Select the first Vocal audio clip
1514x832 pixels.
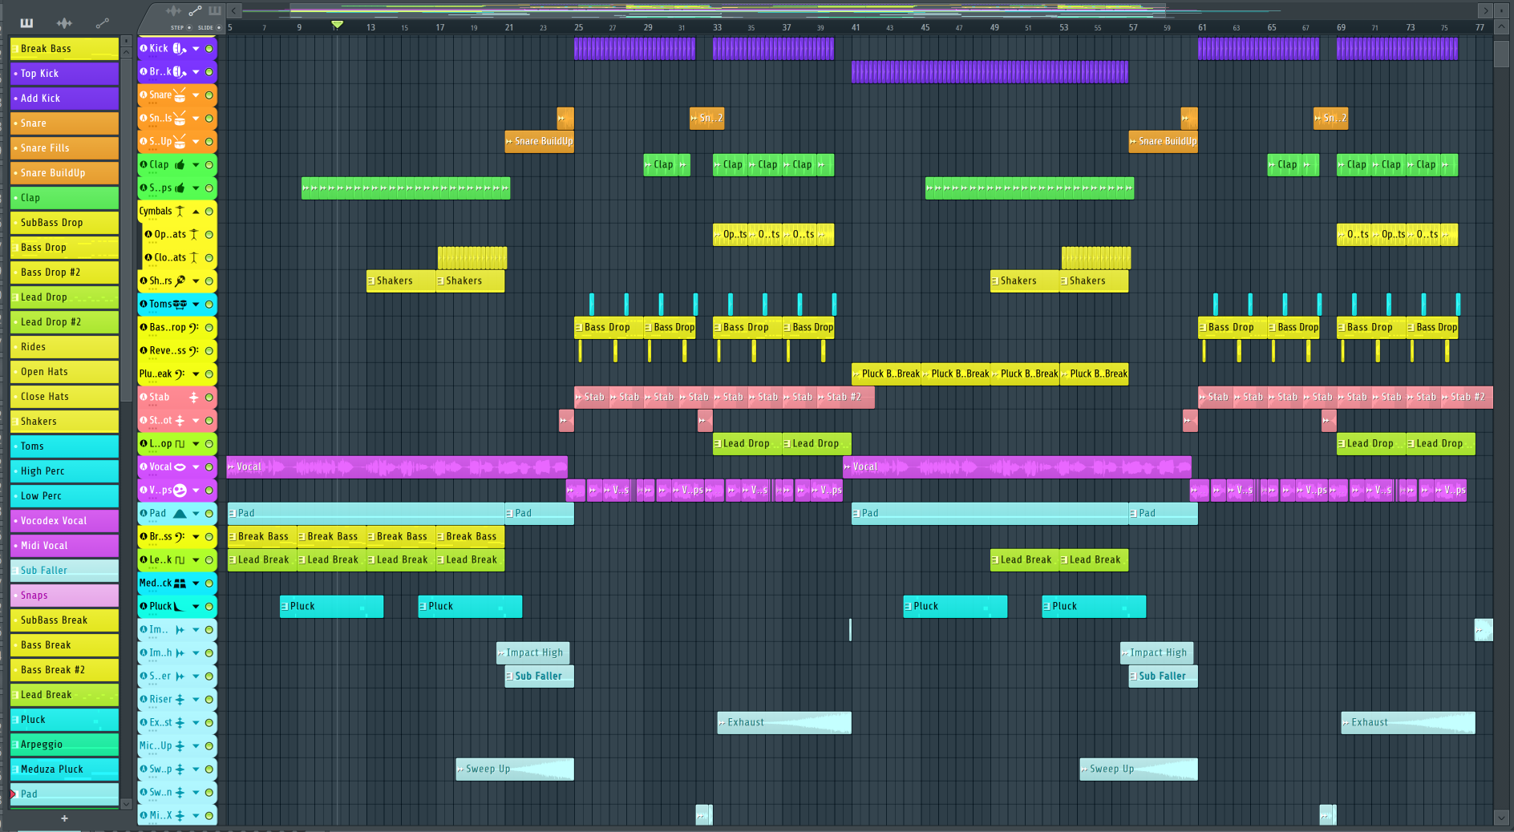(x=397, y=466)
